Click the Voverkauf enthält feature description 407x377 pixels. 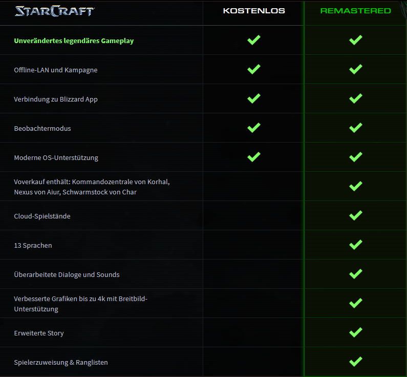pyautogui.click(x=92, y=187)
